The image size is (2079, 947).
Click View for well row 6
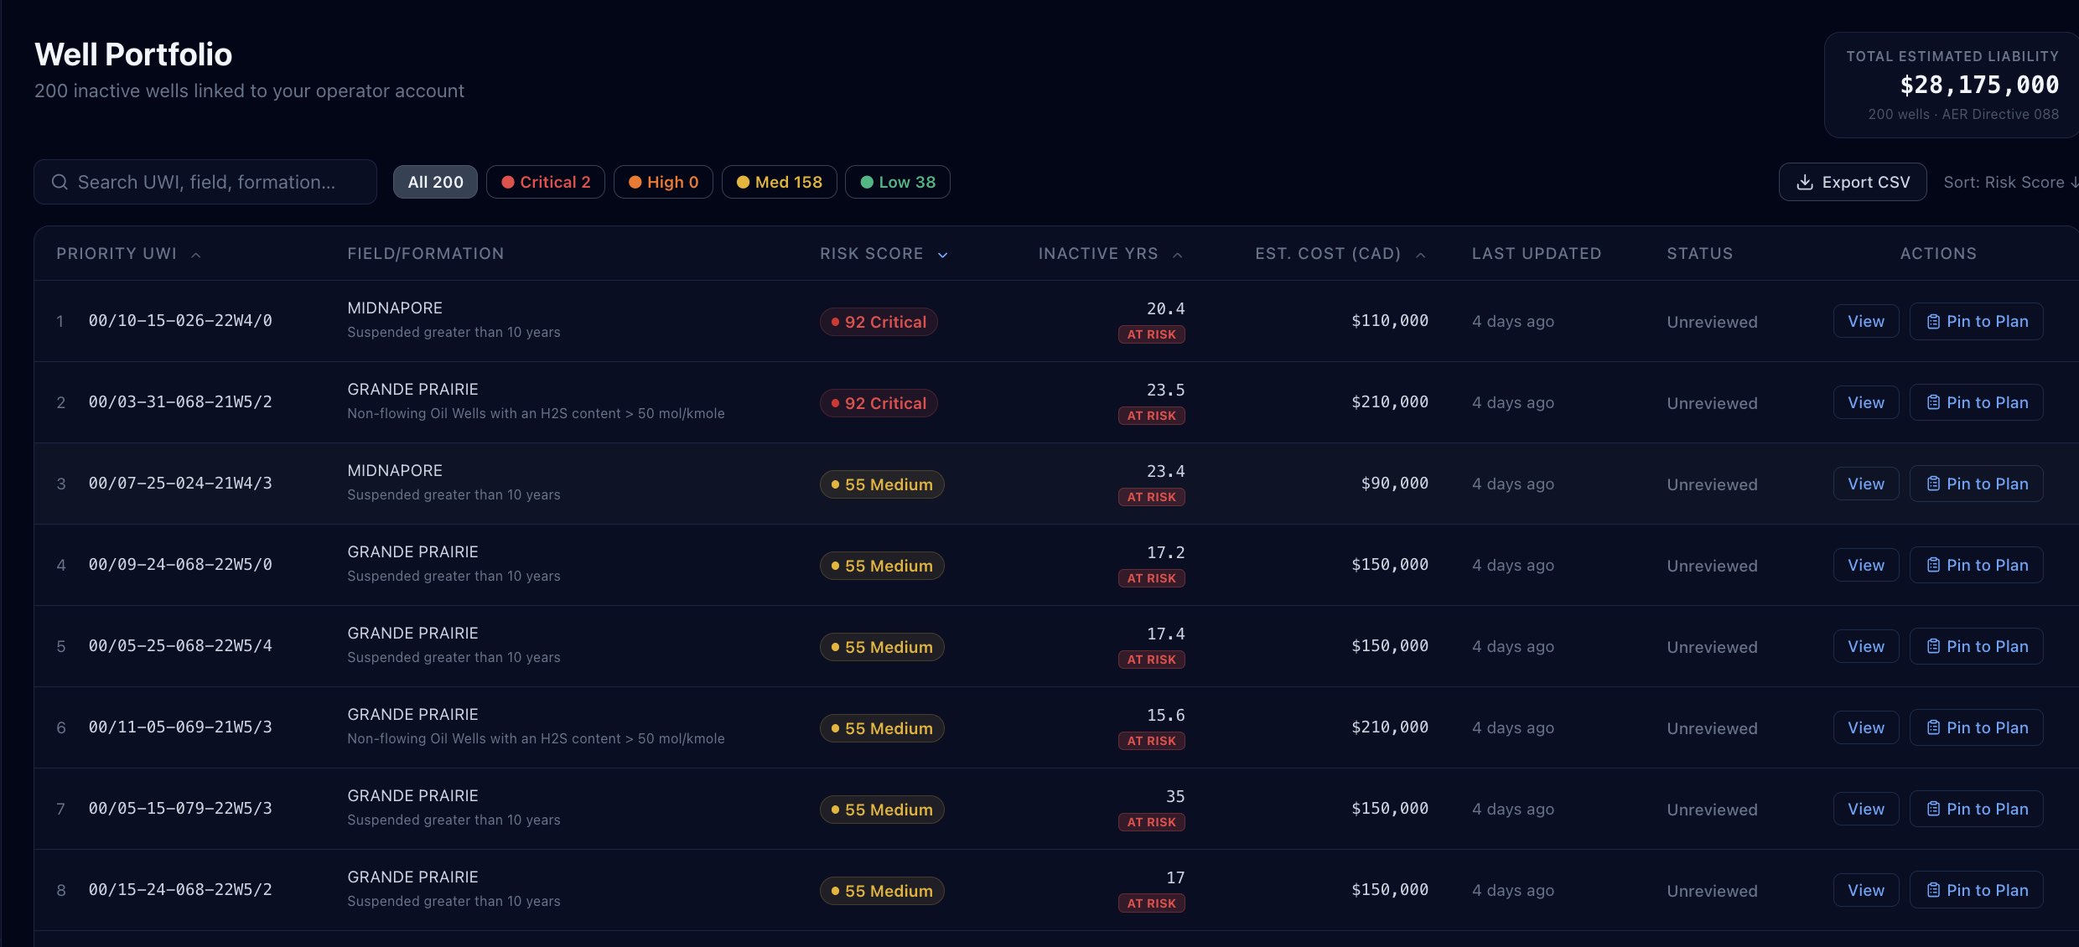click(1865, 727)
